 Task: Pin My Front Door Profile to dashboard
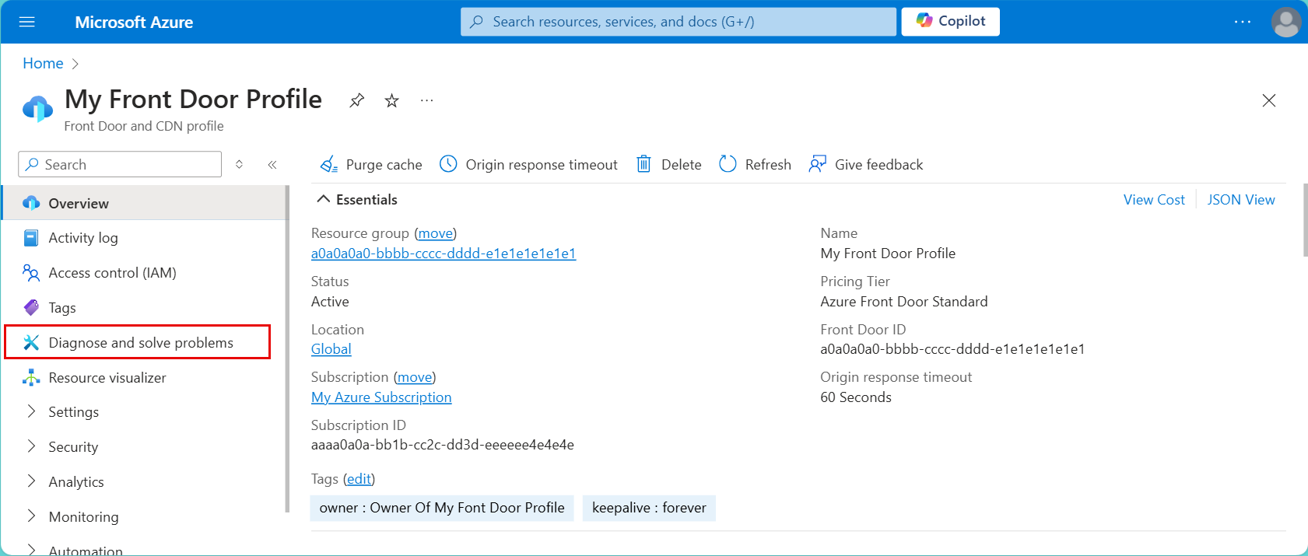[x=356, y=100]
